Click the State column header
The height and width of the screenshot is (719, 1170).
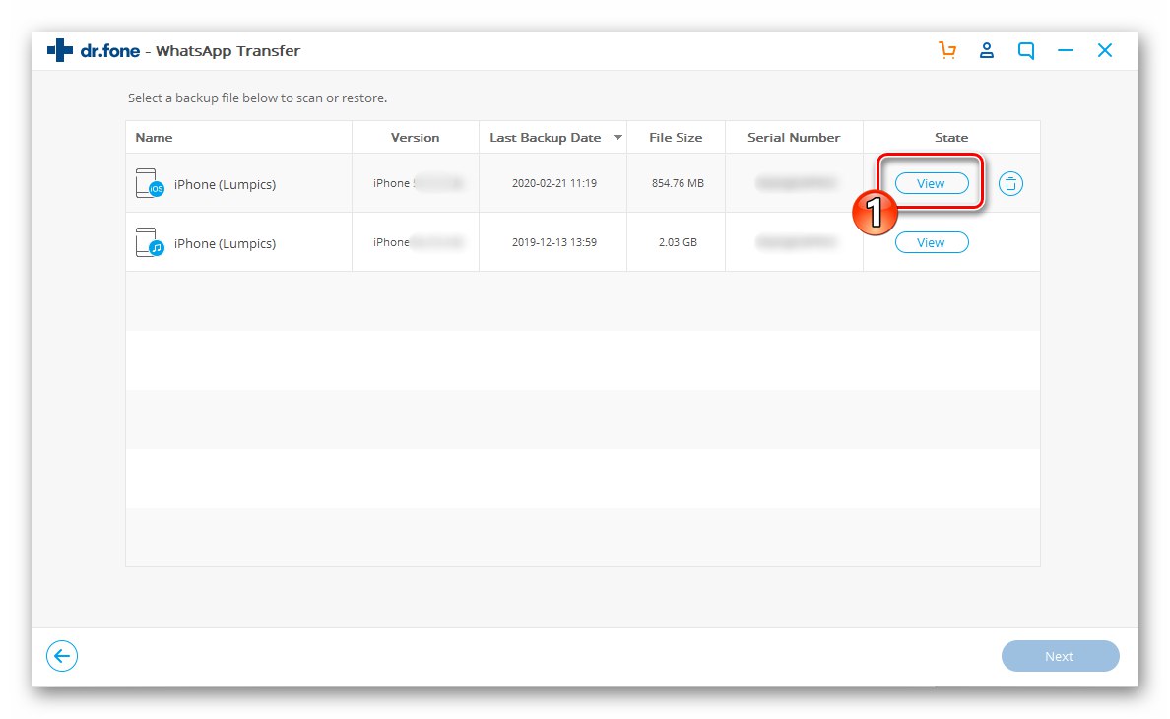coord(951,137)
